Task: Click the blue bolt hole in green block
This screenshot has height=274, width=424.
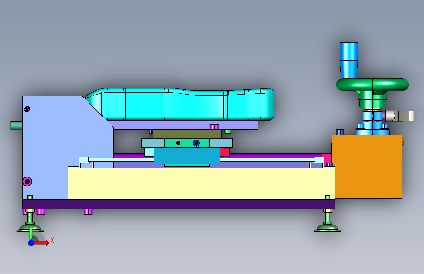Action: (x=196, y=143)
